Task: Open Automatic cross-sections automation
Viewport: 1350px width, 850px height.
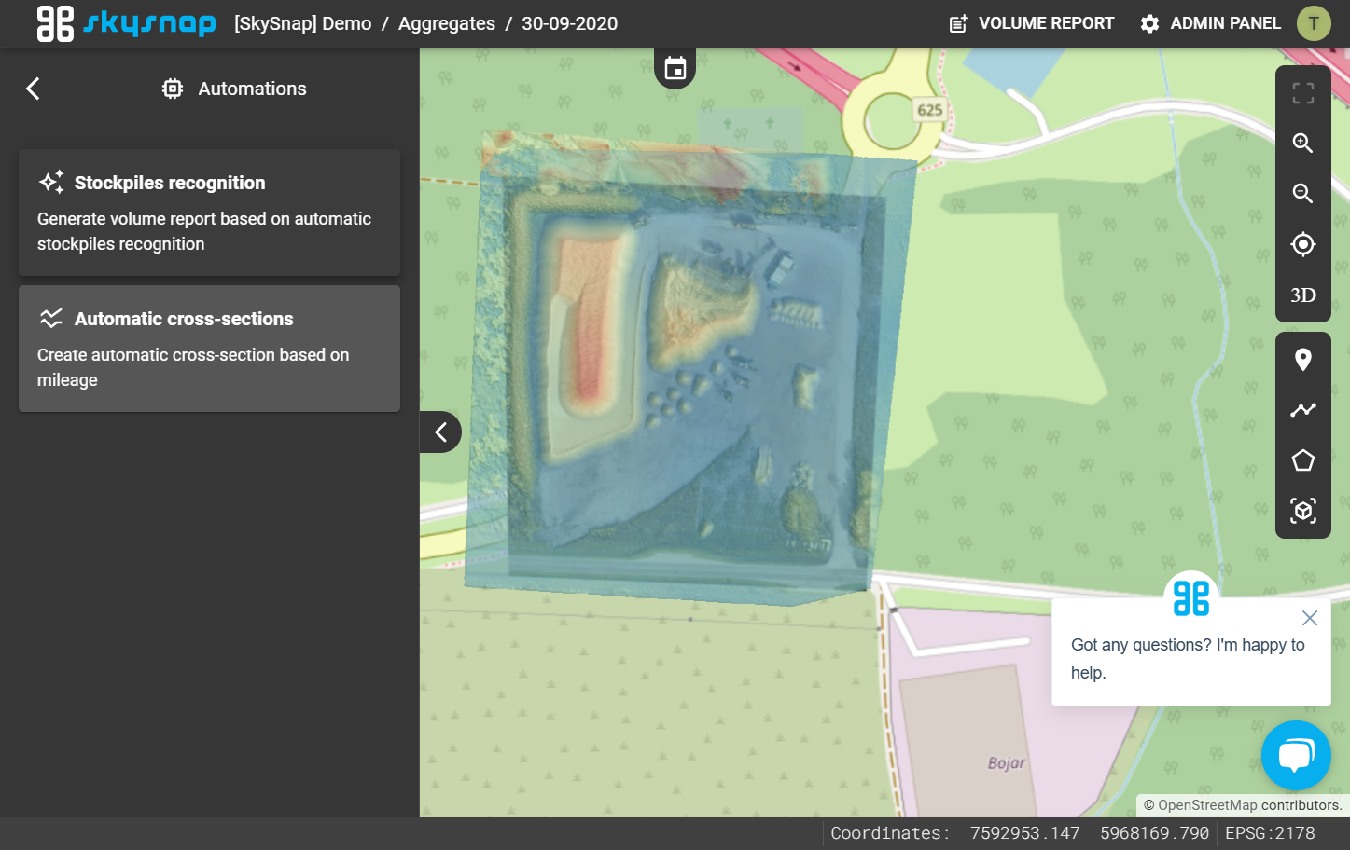Action: click(209, 349)
